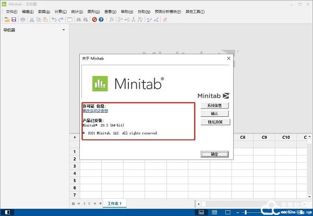313x216 pixels.
Task: Select column header C8
Action: 243,137
